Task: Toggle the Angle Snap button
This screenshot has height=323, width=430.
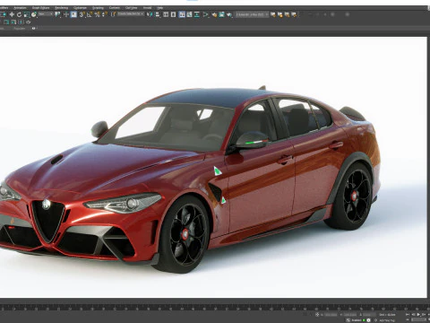Action: (90, 14)
